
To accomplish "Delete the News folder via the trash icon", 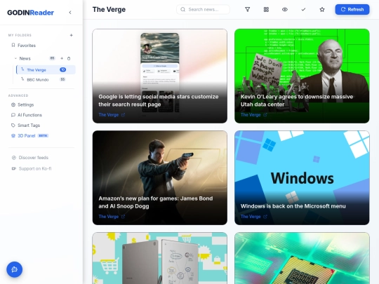I will tap(69, 58).
